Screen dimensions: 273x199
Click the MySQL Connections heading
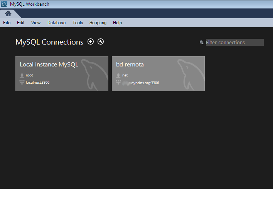point(49,42)
